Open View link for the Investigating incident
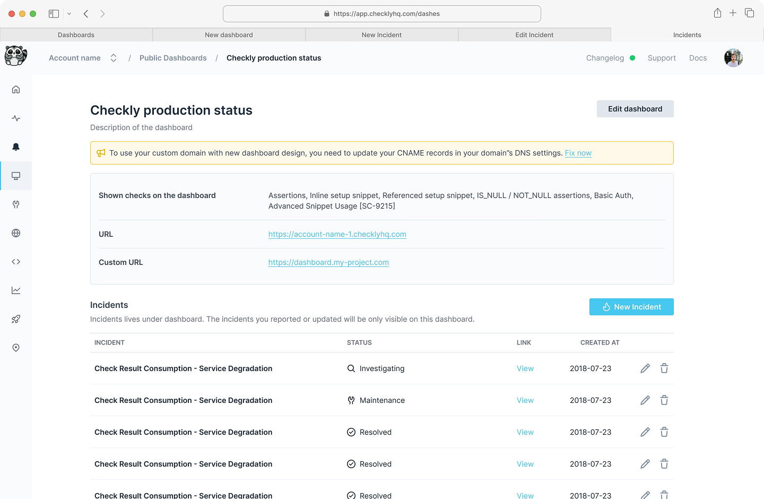Viewport: 764px width, 499px height. tap(525, 368)
